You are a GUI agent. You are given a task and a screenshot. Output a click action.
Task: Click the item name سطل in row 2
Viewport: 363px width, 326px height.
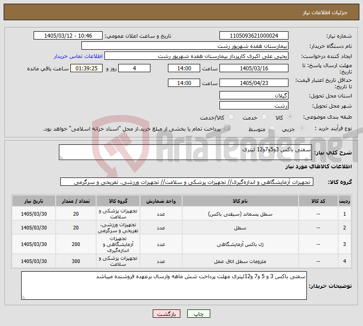tap(240, 228)
